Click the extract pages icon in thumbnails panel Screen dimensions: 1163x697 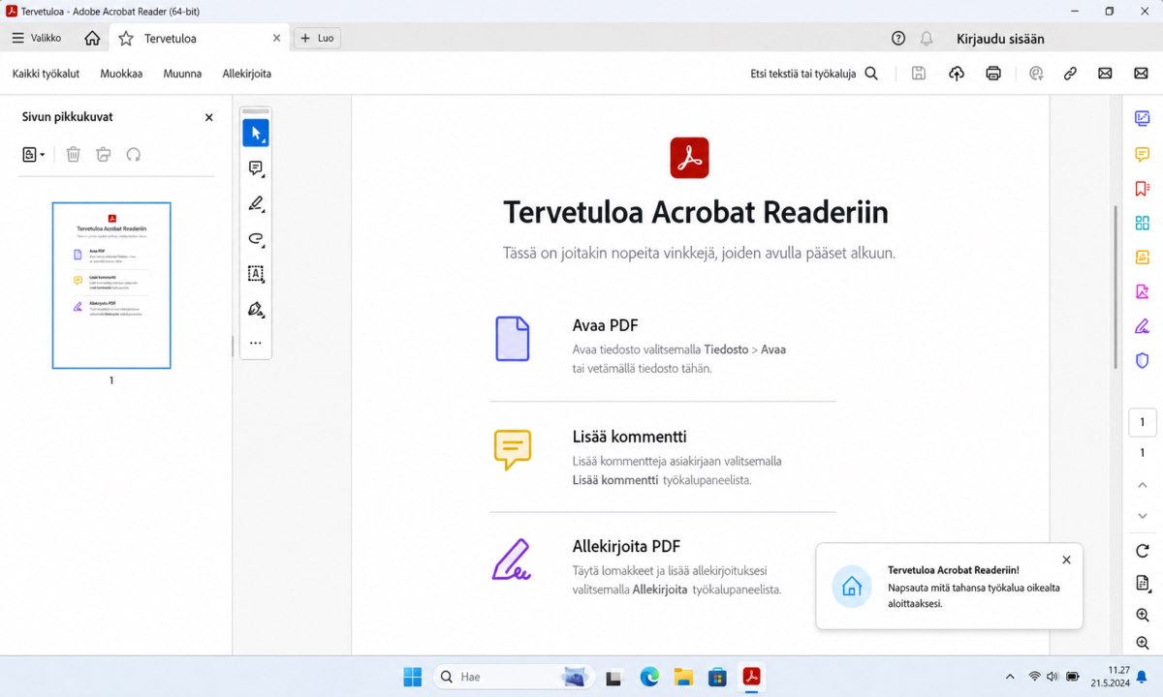104,154
